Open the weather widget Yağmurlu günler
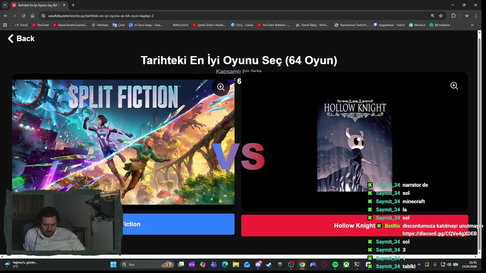This screenshot has width=486, height=273. (x=21, y=264)
